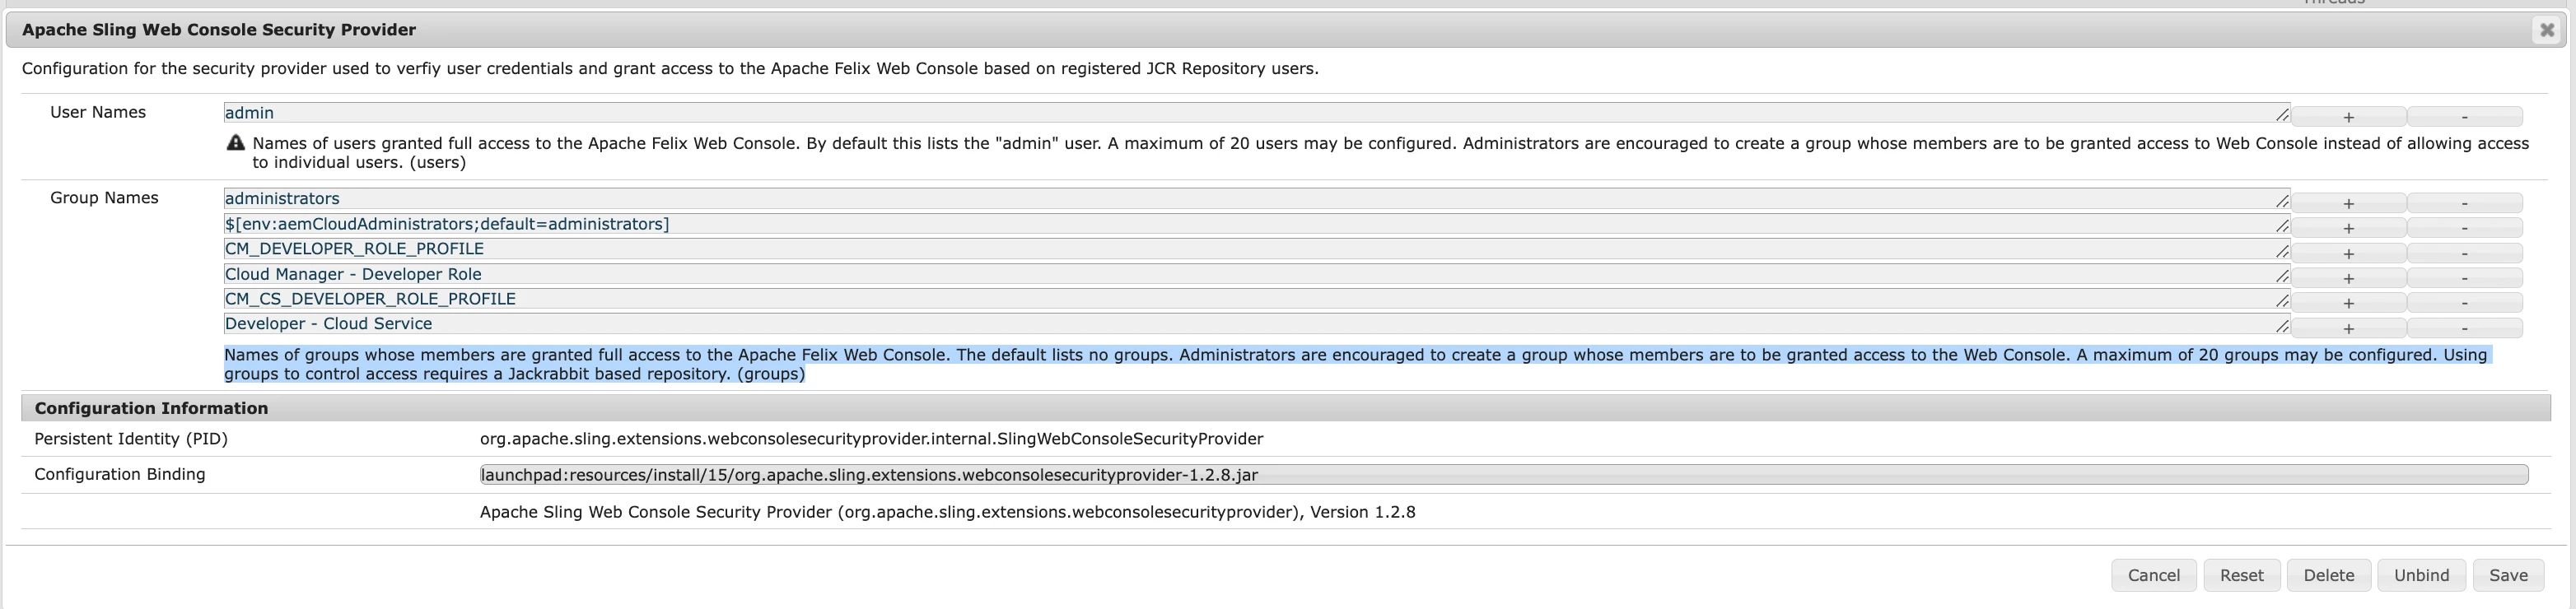
Task: Click the Configuration Information section header
Action: [x=1286, y=408]
